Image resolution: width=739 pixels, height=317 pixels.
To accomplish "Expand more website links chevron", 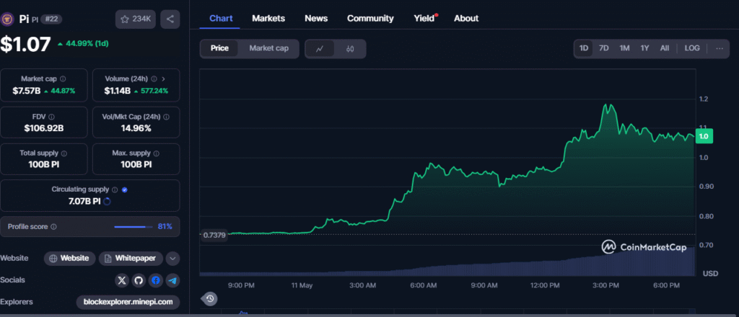I will coord(173,258).
